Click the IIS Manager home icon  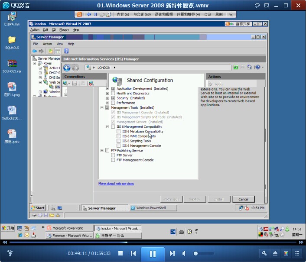[x=249, y=67]
